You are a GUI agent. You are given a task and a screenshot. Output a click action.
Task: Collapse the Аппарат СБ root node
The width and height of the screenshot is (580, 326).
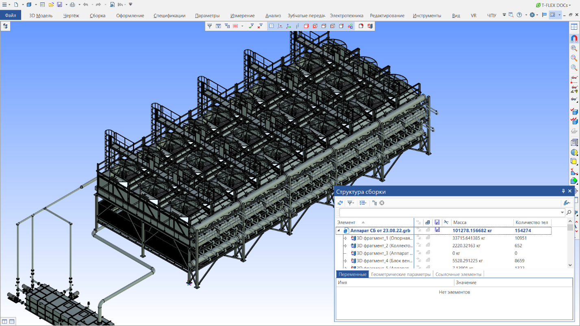point(339,231)
